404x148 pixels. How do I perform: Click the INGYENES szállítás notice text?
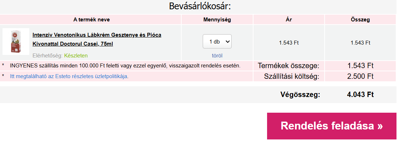tap(125, 66)
